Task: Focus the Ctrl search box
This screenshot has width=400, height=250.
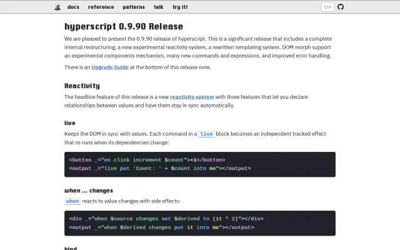Action: point(327,7)
